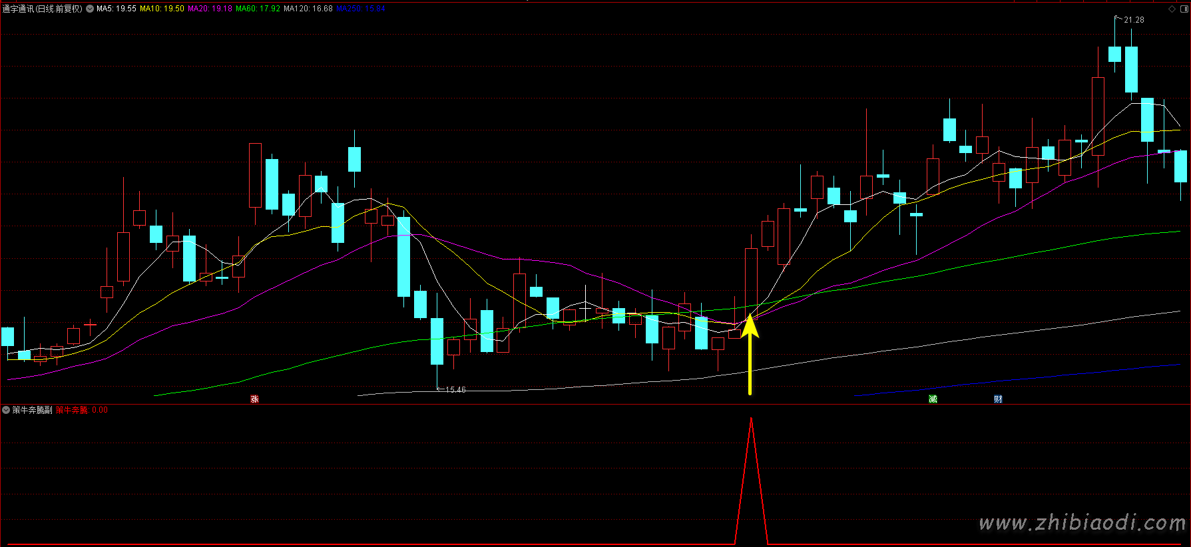Click the blue MA250 legend value
Screen dimensions: 1191x547
pos(360,9)
